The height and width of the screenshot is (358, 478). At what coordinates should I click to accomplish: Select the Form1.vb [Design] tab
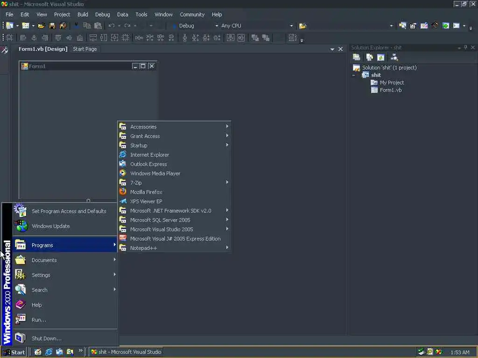43,49
